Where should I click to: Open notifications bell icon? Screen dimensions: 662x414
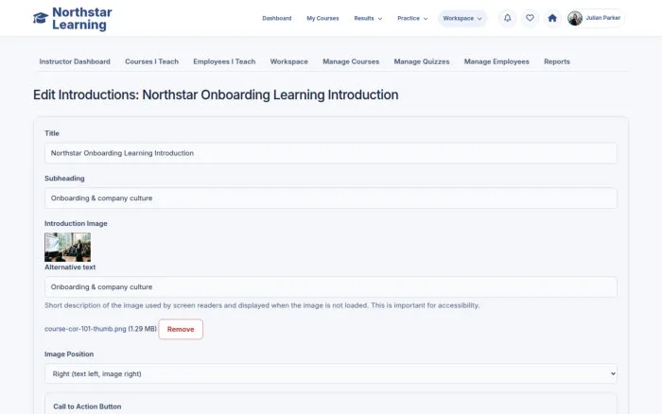click(508, 18)
